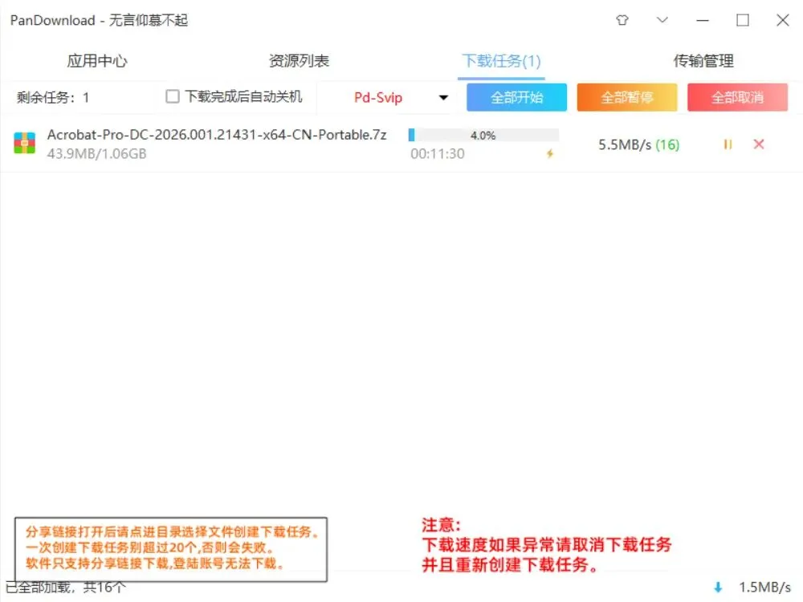Open the 传输管理 tab
Viewport: 803px width, 602px height.
(x=703, y=61)
